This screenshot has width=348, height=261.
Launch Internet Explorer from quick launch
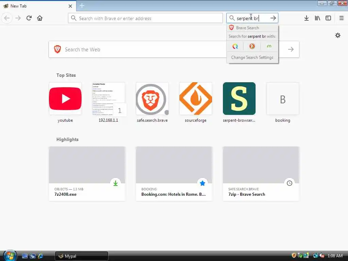coord(41,256)
